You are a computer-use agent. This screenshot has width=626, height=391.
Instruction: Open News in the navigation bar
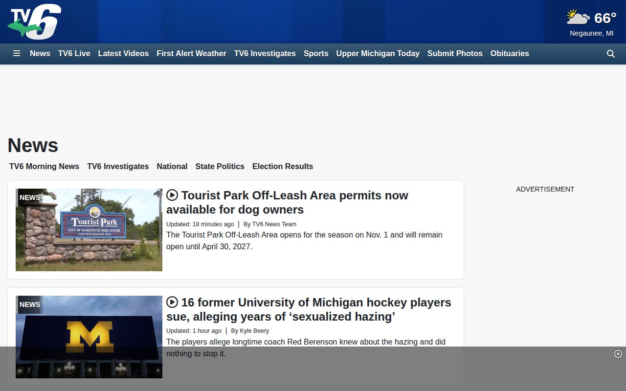click(x=40, y=54)
